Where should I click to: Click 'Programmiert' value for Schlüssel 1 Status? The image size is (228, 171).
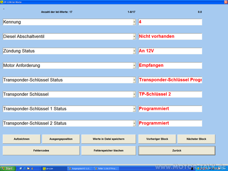coord(170,109)
